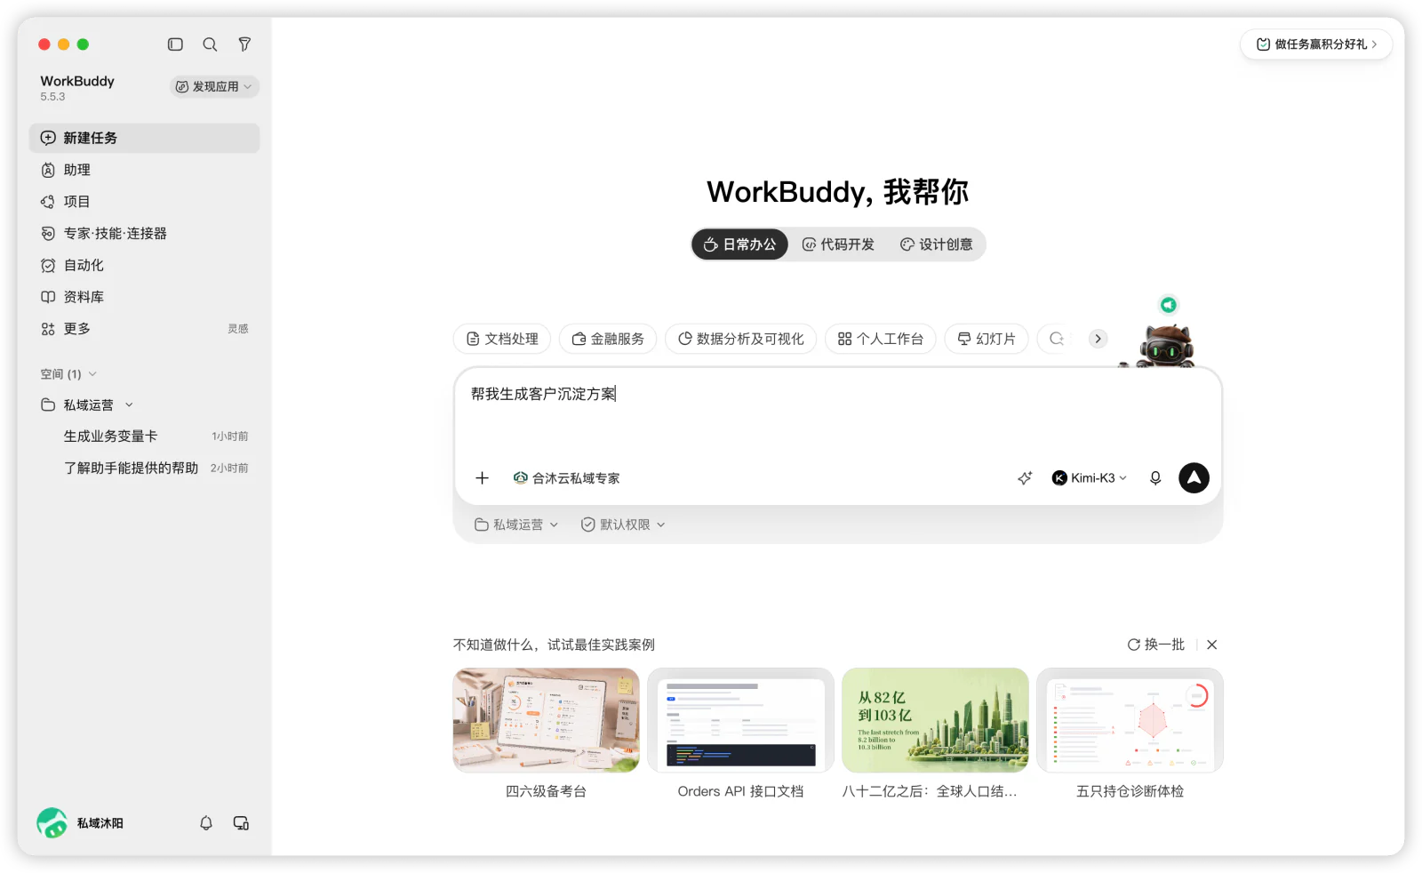Close the best practice examples section
Image resolution: width=1422 pixels, height=873 pixels.
pyautogui.click(x=1212, y=645)
